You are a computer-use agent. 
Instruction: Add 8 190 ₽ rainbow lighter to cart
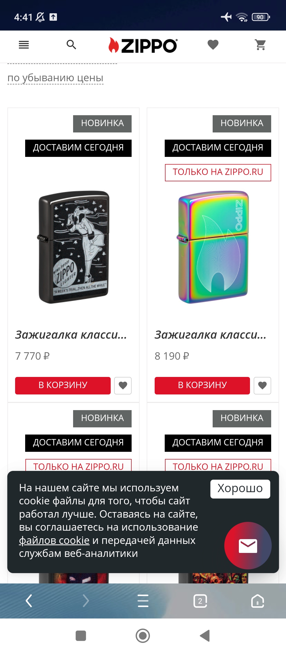[202, 385]
